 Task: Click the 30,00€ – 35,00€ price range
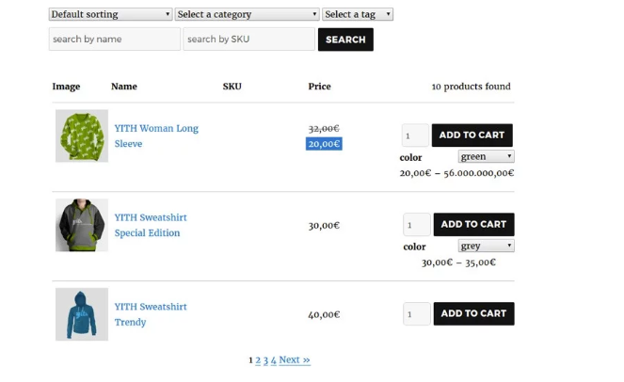point(458,262)
